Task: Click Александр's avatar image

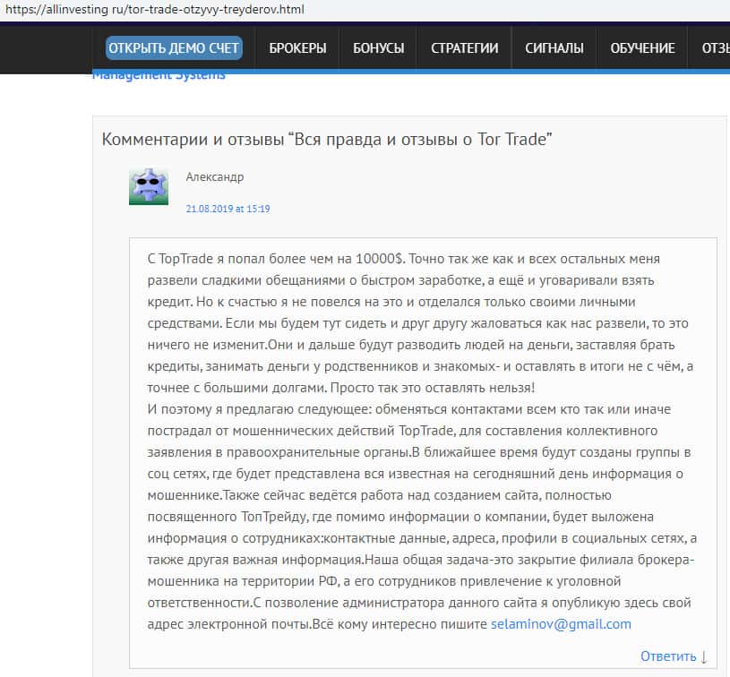Action: (x=149, y=186)
